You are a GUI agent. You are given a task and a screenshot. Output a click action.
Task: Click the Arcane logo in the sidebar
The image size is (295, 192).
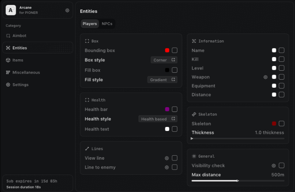pyautogui.click(x=11, y=10)
